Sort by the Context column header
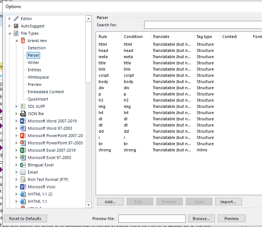 pos(235,37)
